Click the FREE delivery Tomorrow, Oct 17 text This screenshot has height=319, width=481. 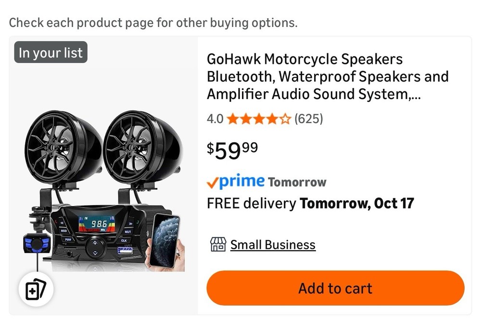click(310, 203)
